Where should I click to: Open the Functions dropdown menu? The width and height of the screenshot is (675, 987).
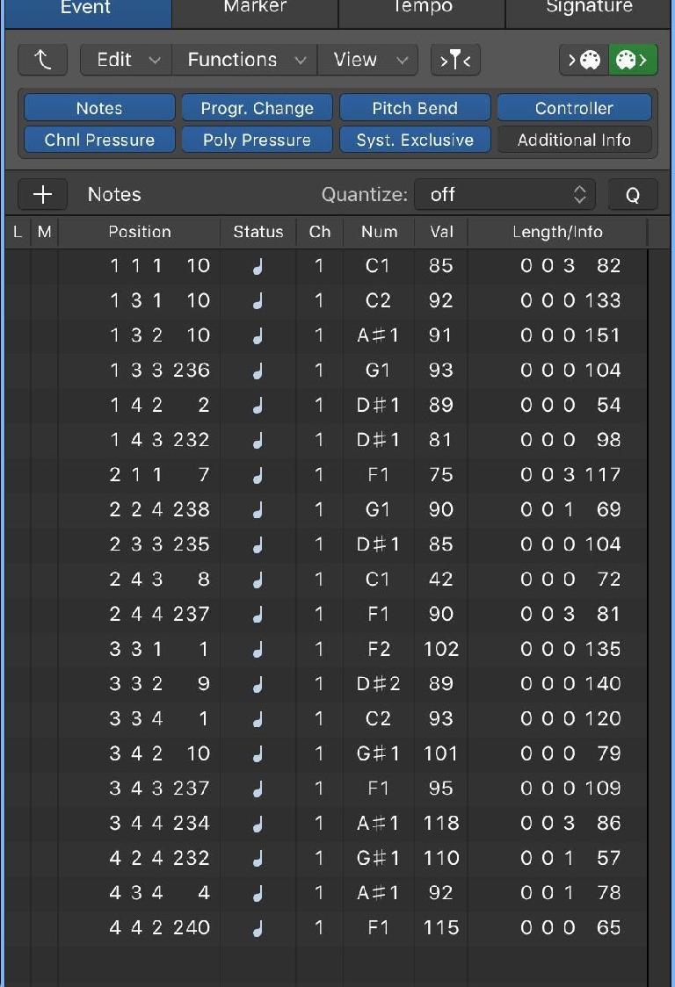244,60
